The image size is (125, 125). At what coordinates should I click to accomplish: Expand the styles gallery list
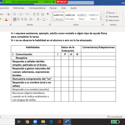pos(101,19)
